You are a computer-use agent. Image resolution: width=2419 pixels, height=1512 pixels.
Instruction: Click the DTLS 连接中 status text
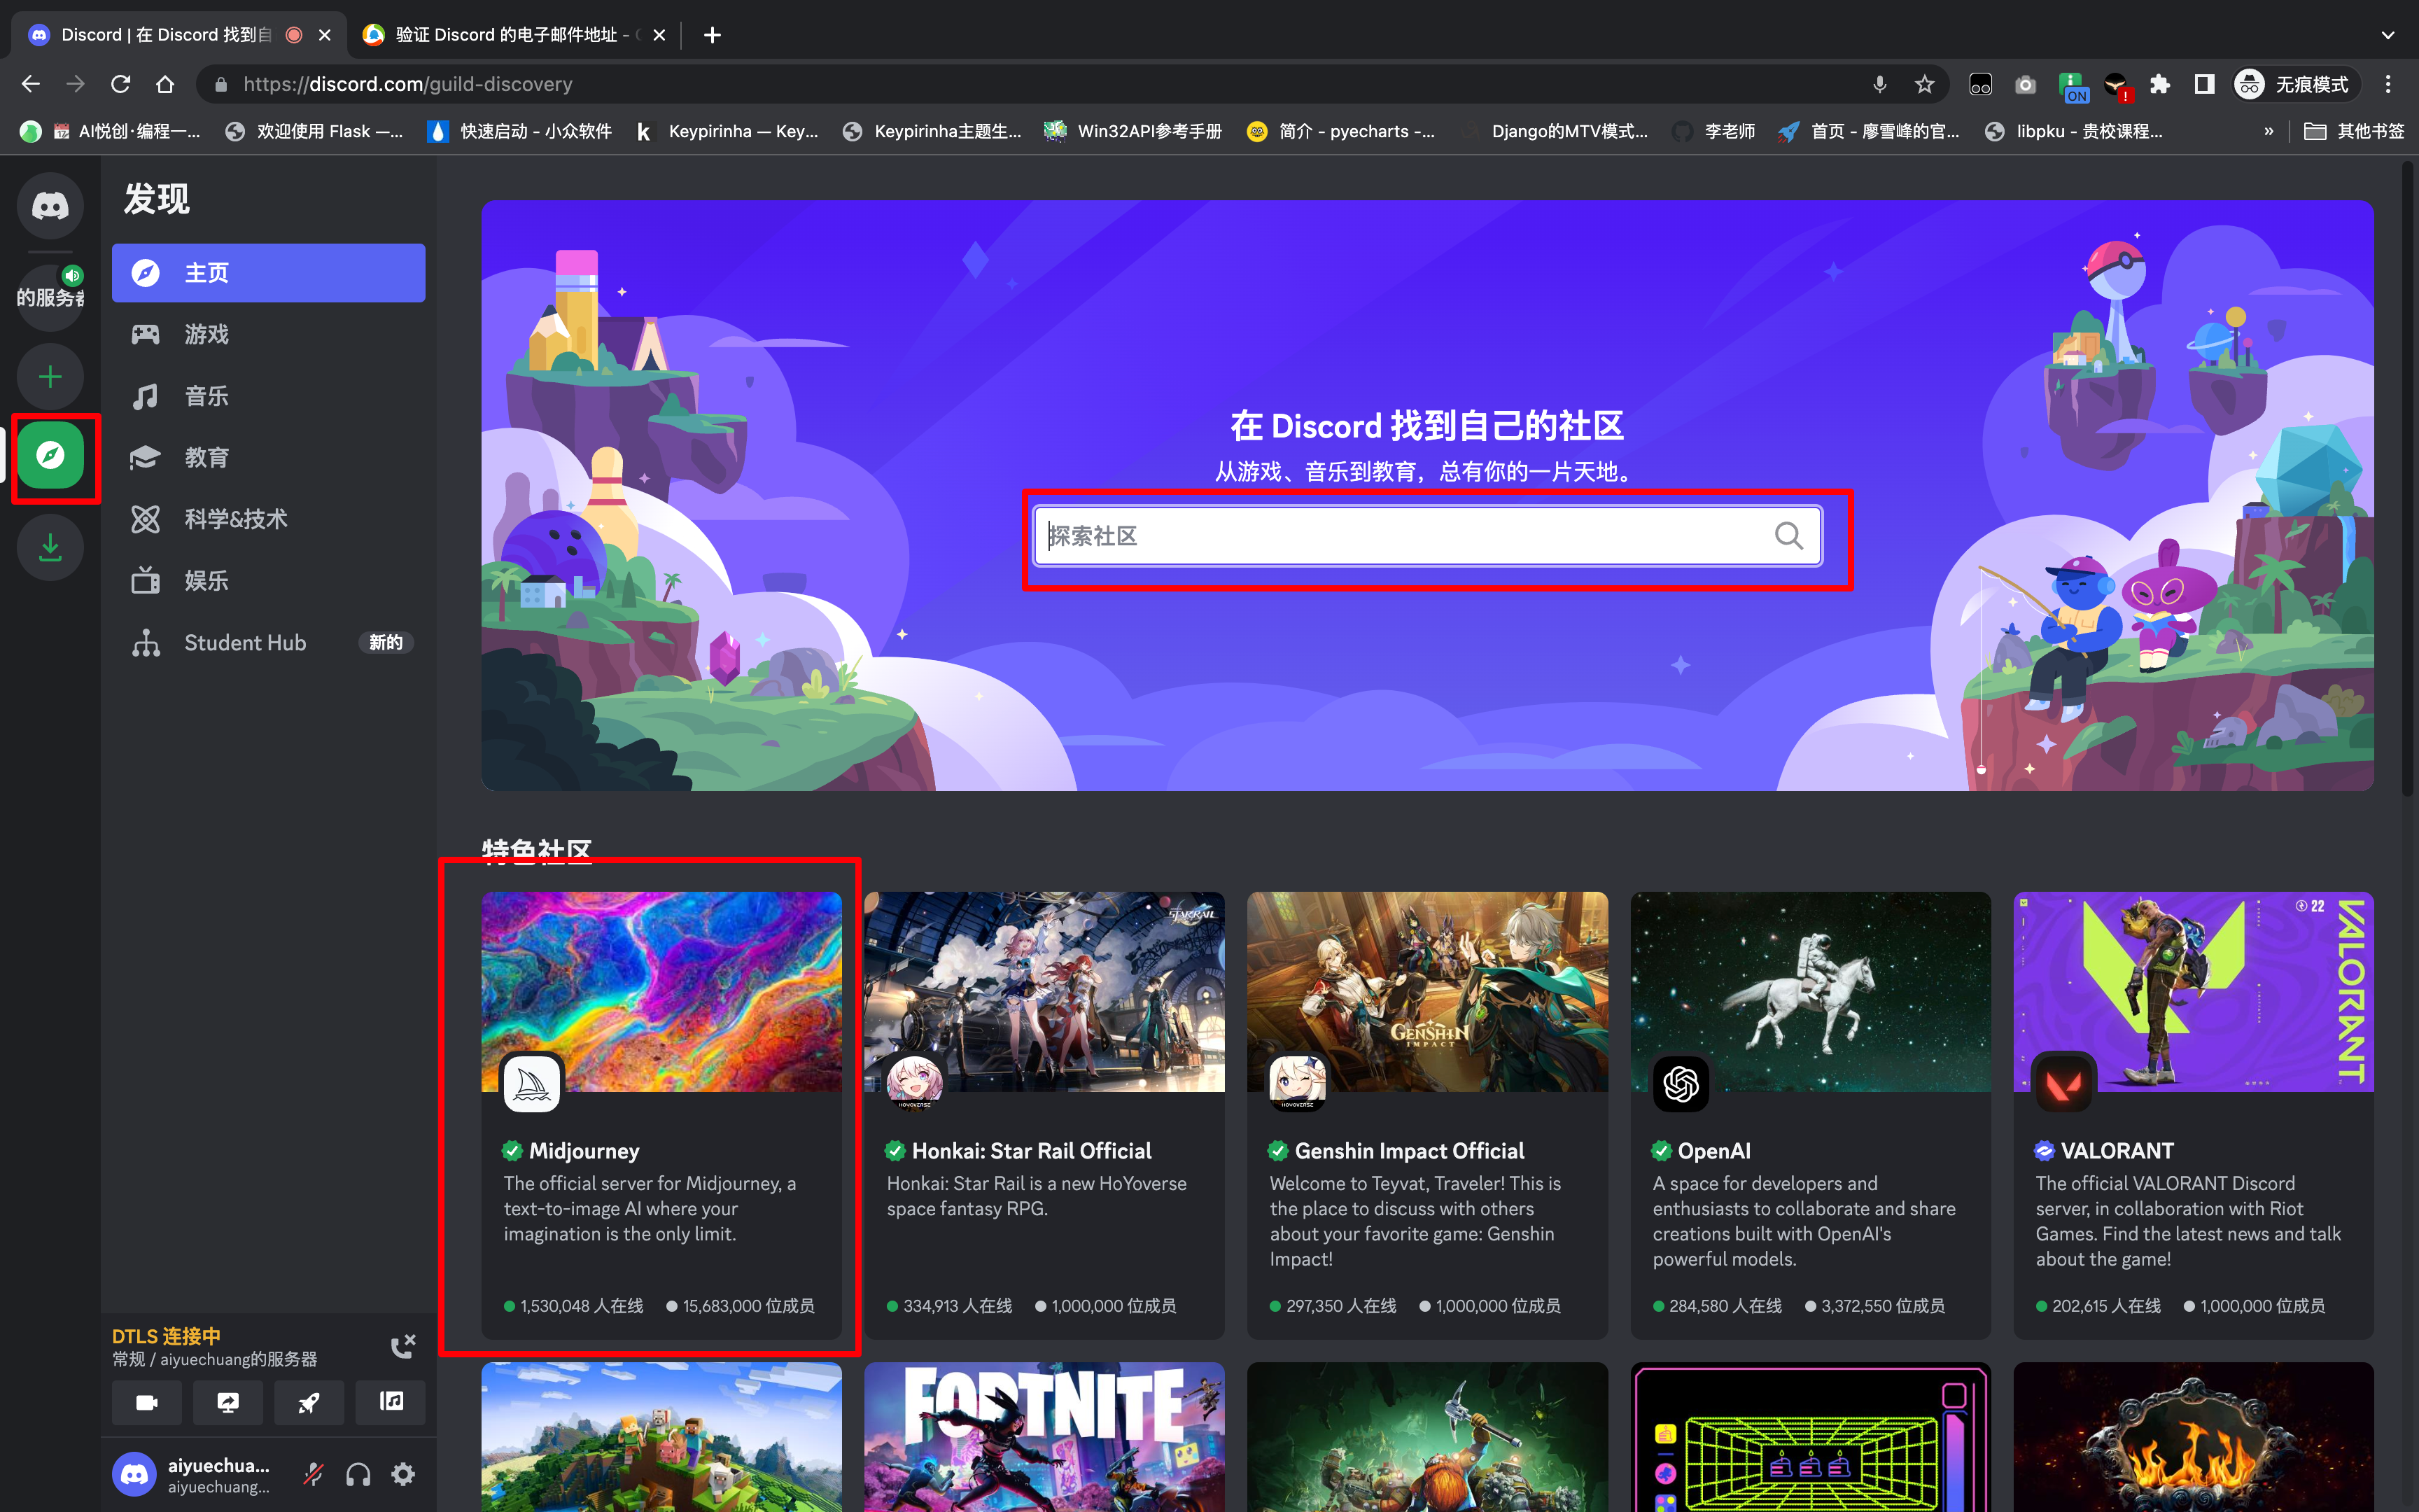click(166, 1336)
